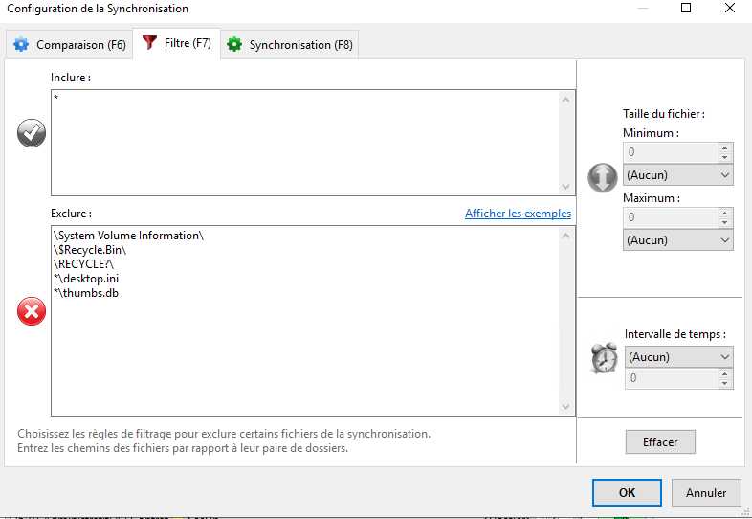Switch to the Filtre (F7) tab

[x=176, y=43]
